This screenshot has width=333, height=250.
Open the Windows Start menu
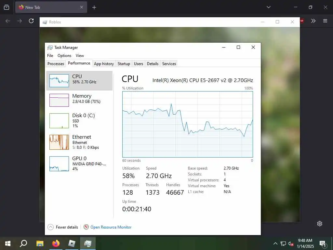[x=8, y=243]
